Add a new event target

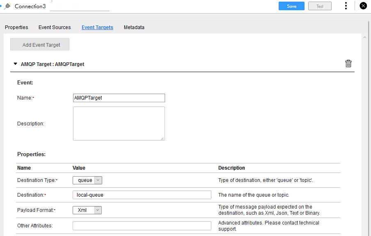[x=39, y=44]
